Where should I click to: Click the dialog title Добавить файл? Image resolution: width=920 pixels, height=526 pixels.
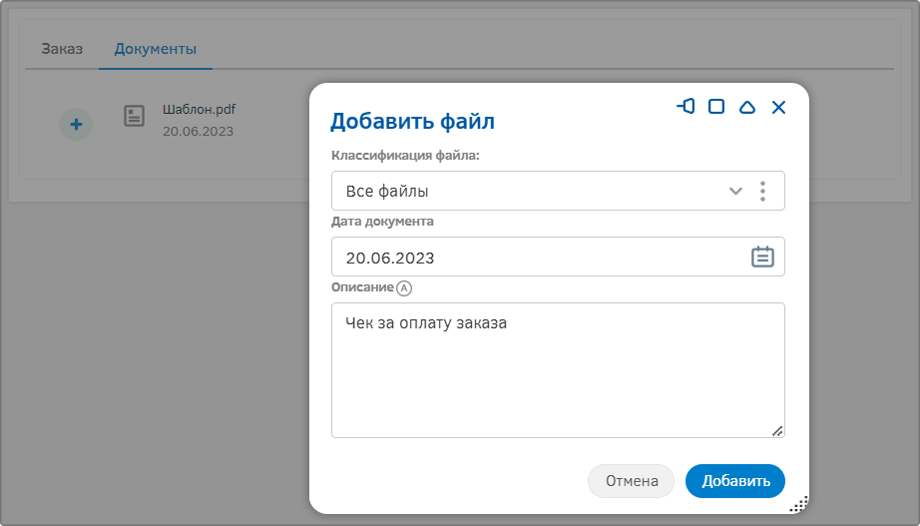tap(412, 122)
